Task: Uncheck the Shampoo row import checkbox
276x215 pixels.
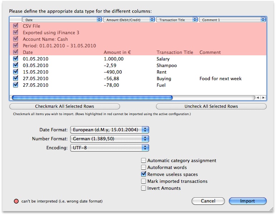Action: tap(15, 66)
